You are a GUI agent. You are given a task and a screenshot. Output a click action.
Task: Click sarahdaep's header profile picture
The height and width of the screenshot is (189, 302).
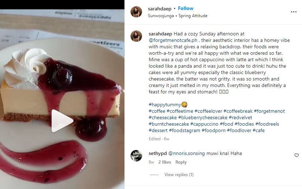136,12
